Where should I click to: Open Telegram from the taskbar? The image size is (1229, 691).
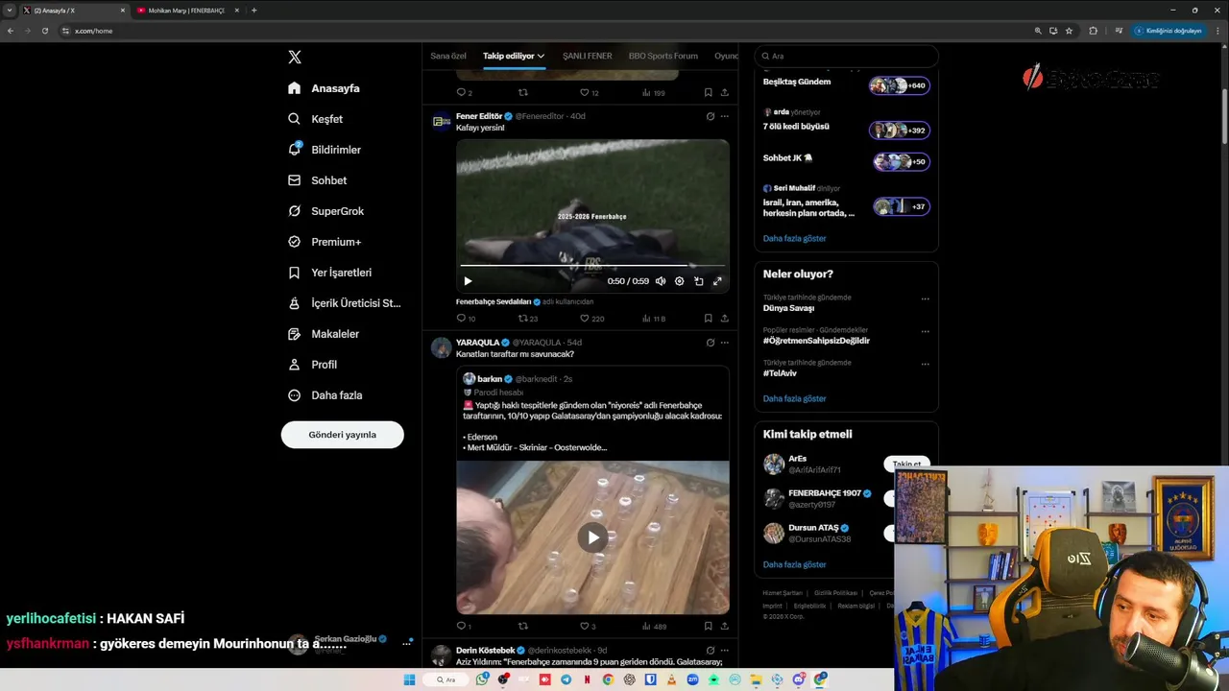566,679
